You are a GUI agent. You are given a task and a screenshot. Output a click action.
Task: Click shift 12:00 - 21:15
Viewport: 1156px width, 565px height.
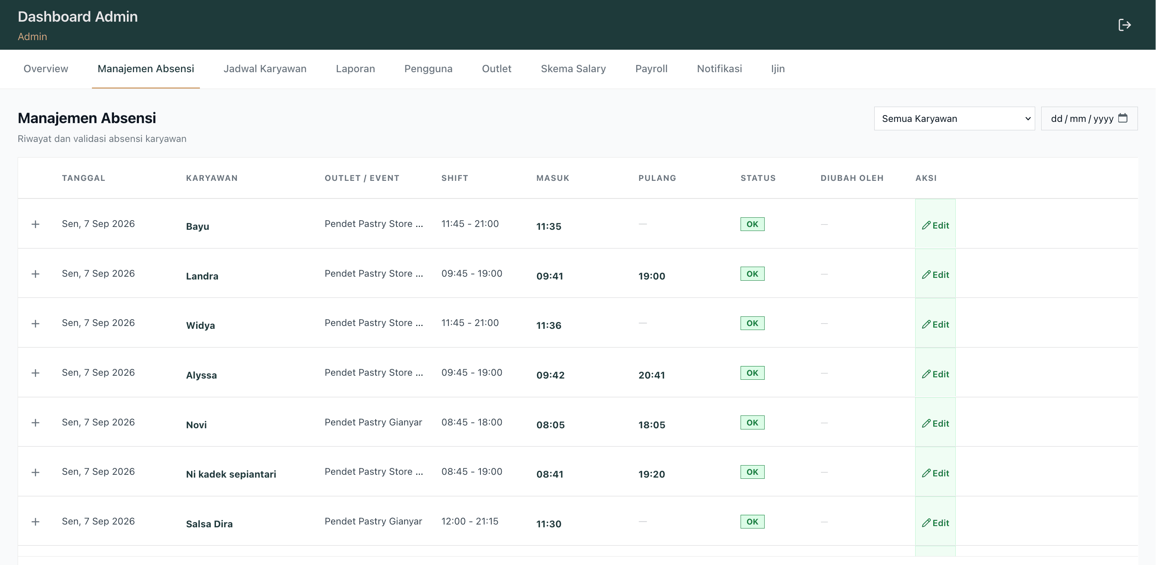click(x=470, y=521)
